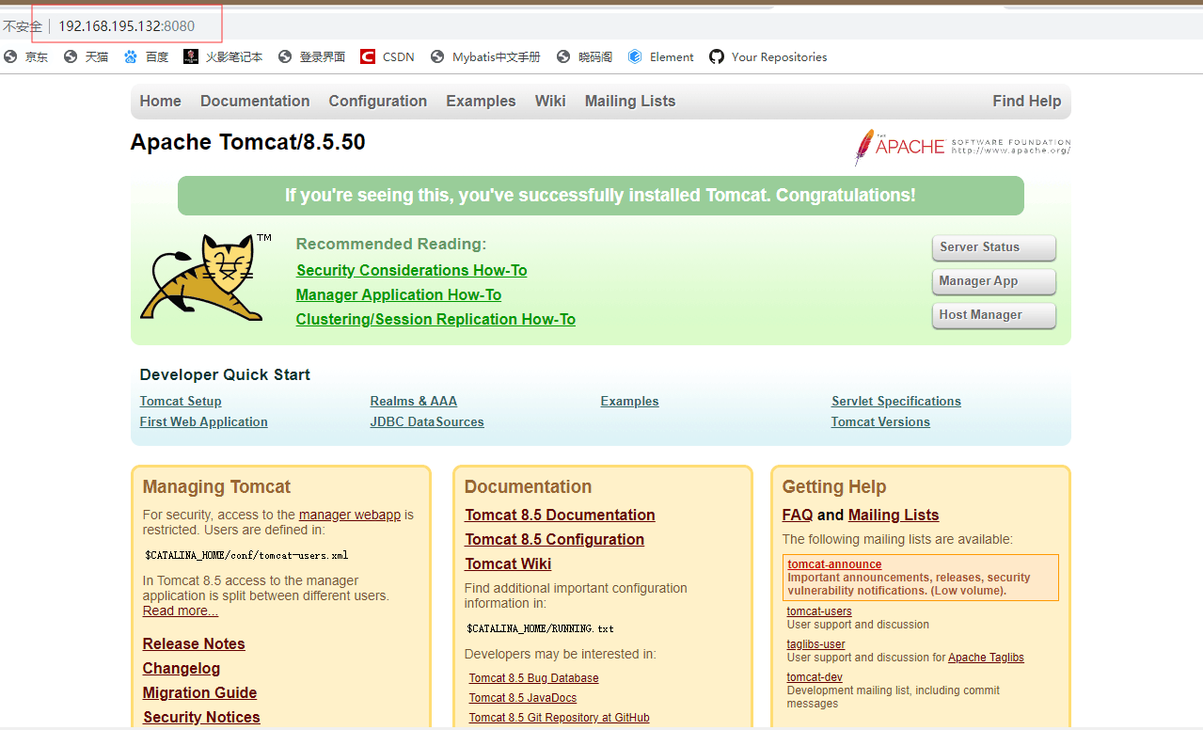The image size is (1203, 730).
Task: Open the Servlet Specifications link
Action: [896, 402]
